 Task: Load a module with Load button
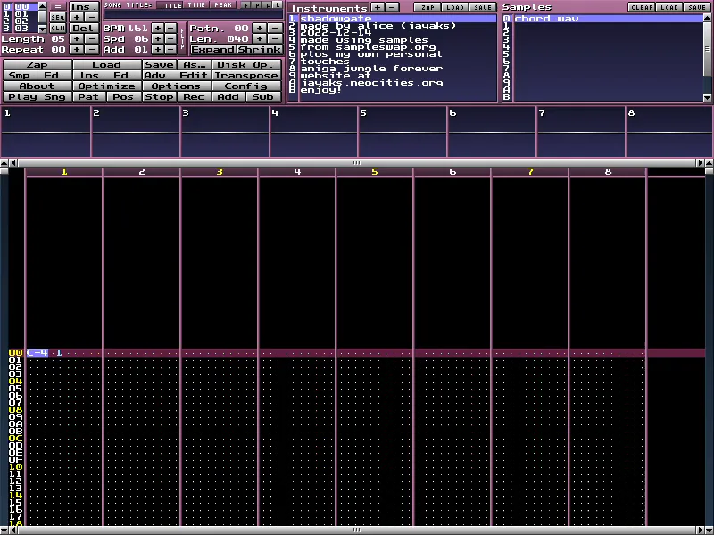[107, 64]
